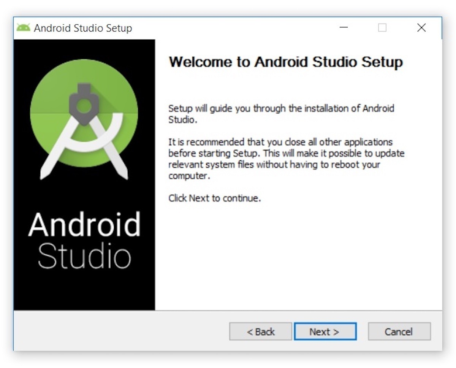Viewport: 456px width, 368px height.
Task: Minimize the Android Studio Setup window
Action: click(x=344, y=28)
